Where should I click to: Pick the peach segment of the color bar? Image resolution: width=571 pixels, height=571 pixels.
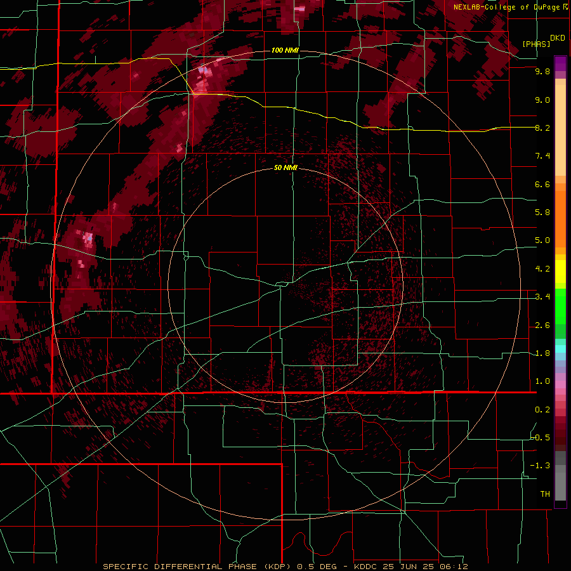tap(560, 130)
